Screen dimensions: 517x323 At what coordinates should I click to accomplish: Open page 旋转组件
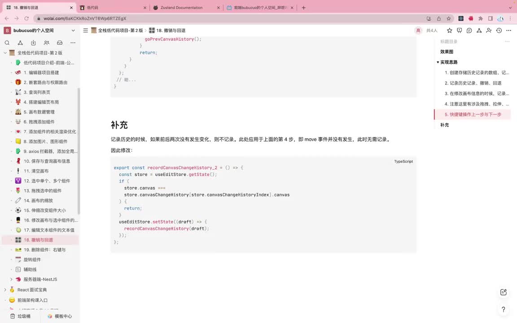[32, 260]
